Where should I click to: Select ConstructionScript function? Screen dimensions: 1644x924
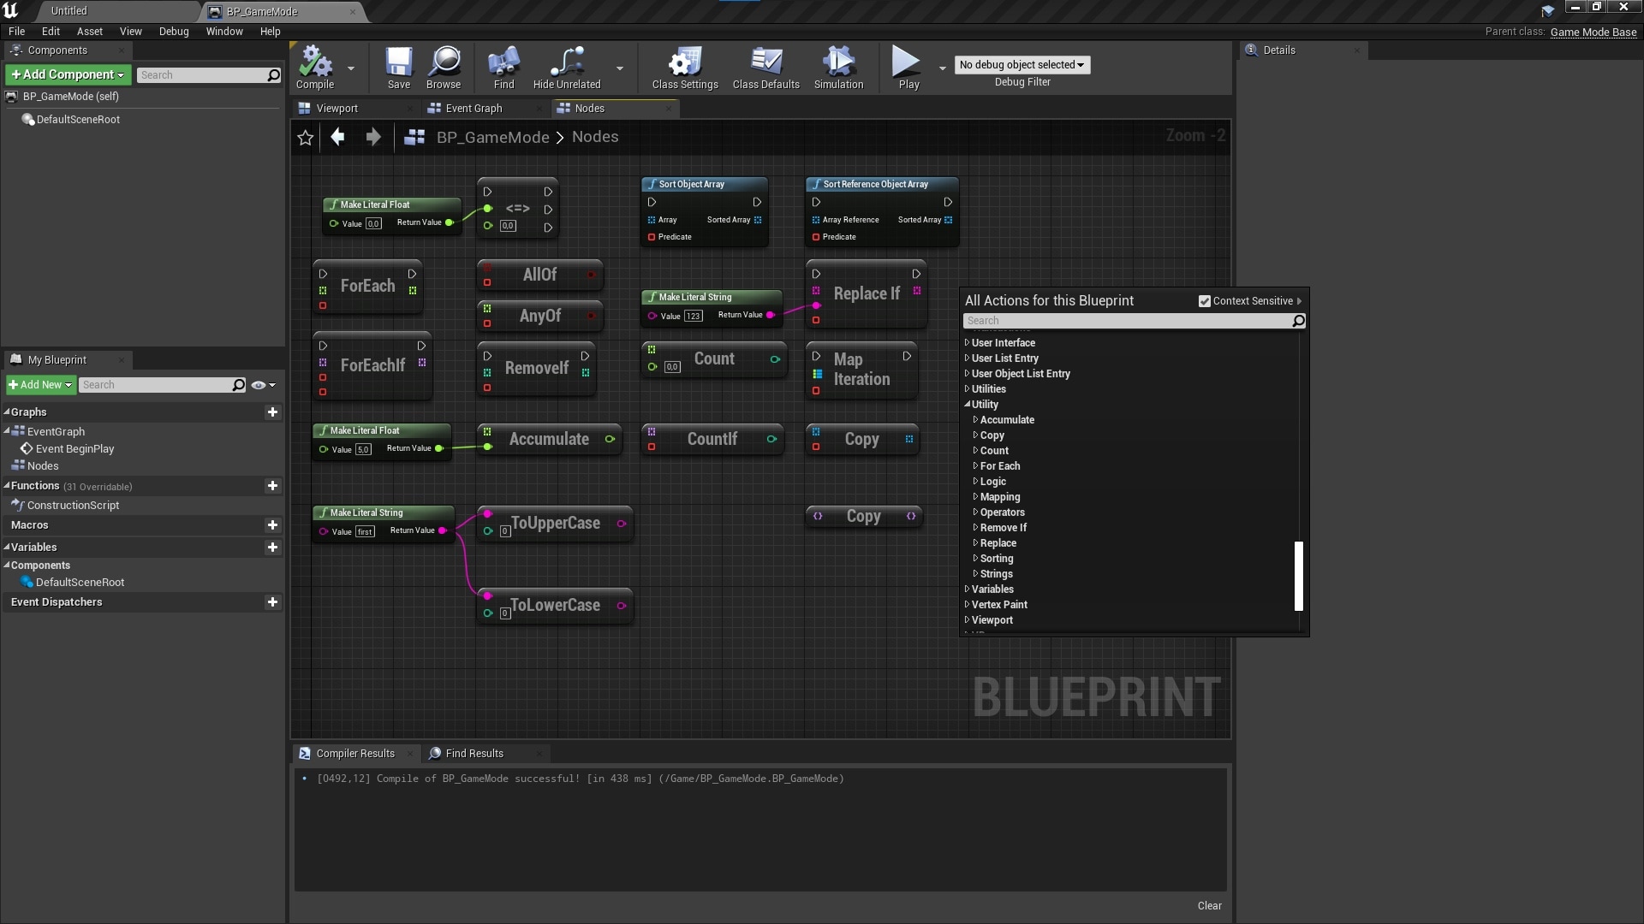(x=73, y=506)
